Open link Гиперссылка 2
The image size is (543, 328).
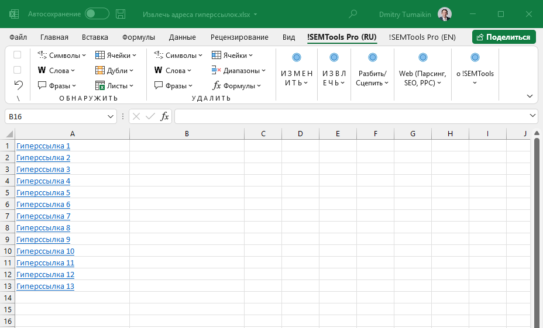[x=43, y=158]
